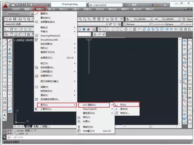Open the AutoCAD application menu logo

click(x=5, y=6)
